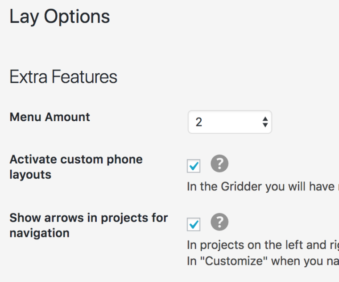Click the value 2 in Menu Amount

199,122
